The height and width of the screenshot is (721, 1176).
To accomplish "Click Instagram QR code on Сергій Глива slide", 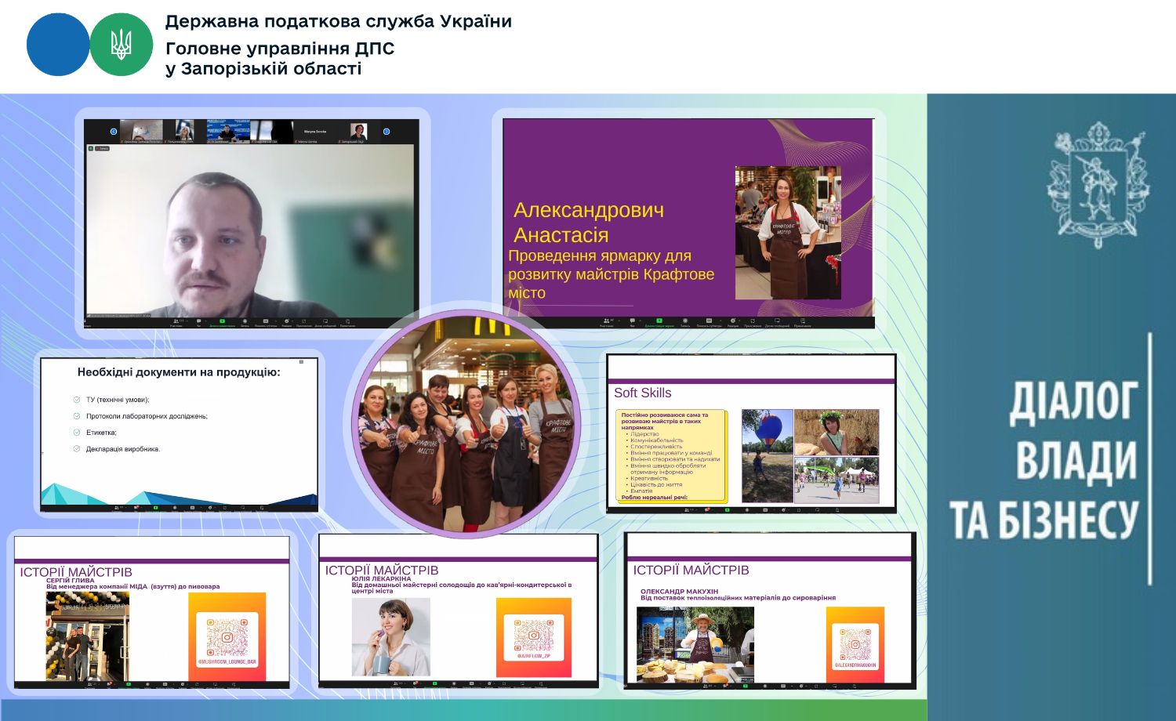I will coord(227,636).
